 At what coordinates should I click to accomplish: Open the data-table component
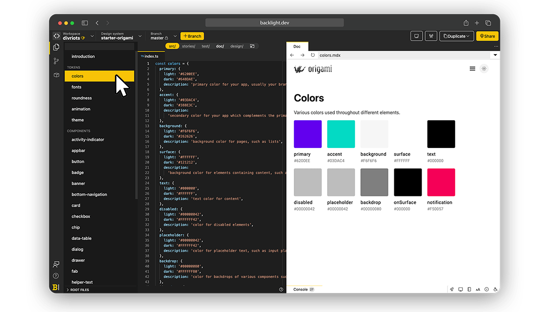pos(82,239)
